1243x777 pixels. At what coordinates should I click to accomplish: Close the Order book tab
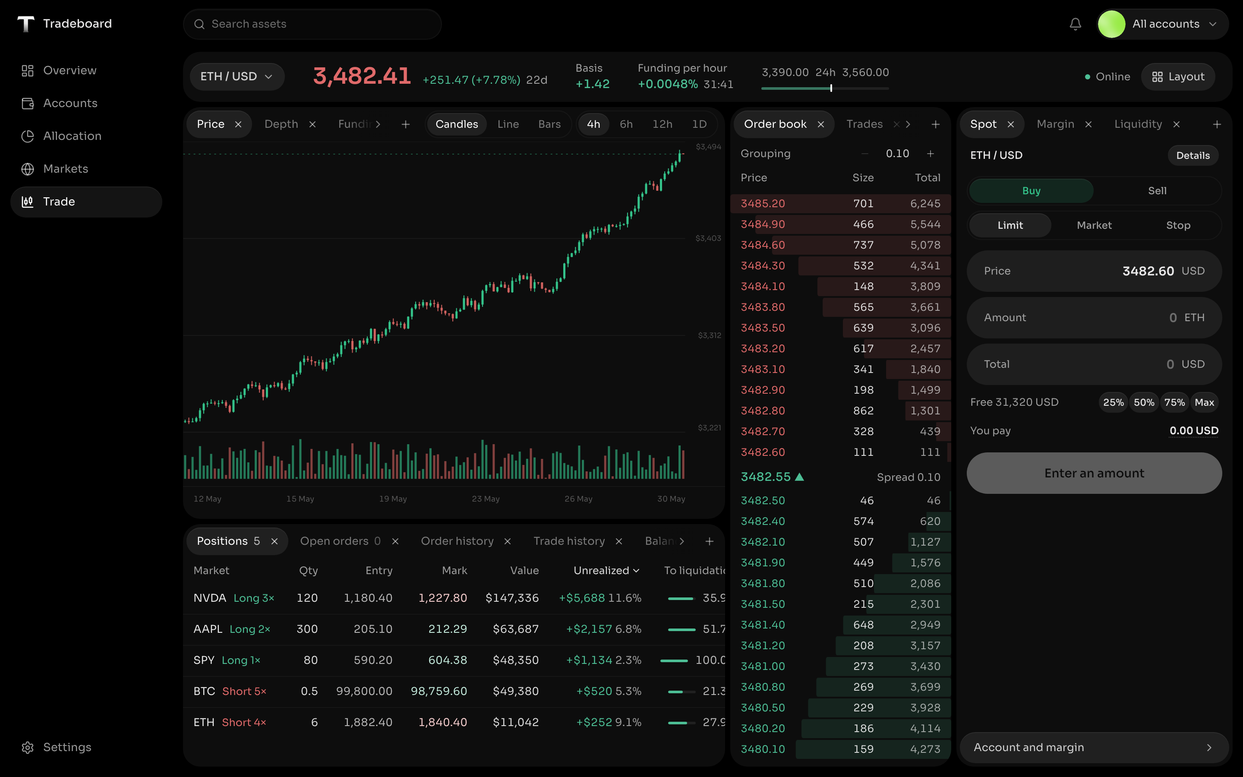pyautogui.click(x=821, y=124)
